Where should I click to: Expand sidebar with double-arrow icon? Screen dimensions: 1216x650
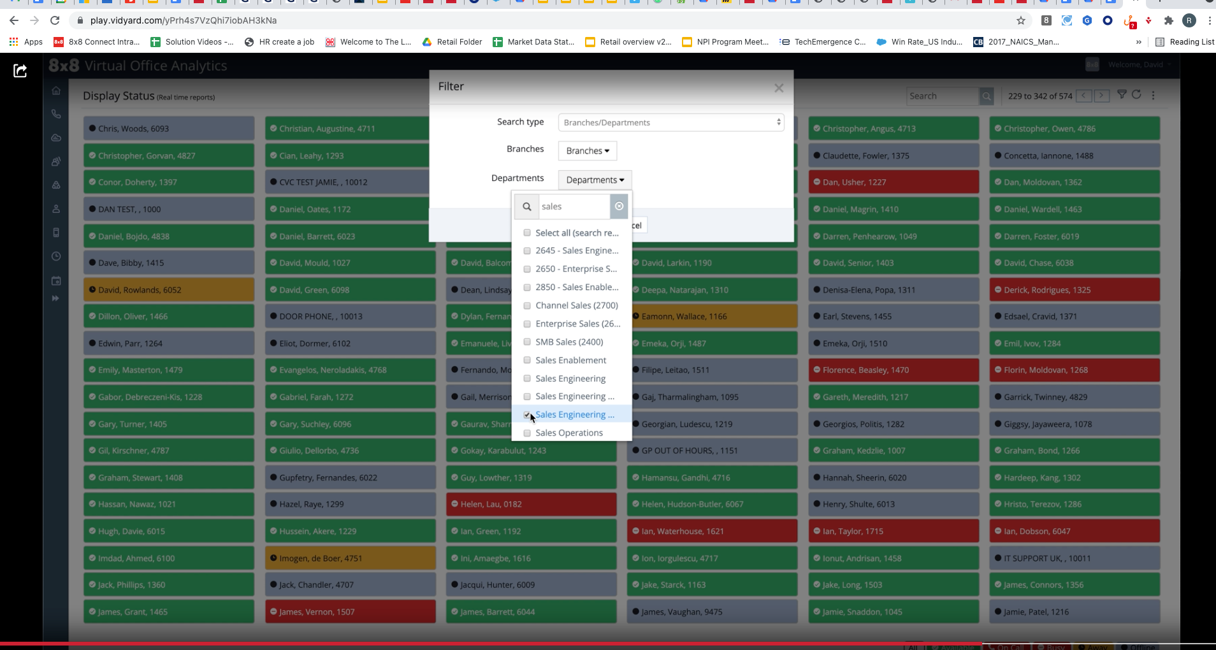point(56,298)
